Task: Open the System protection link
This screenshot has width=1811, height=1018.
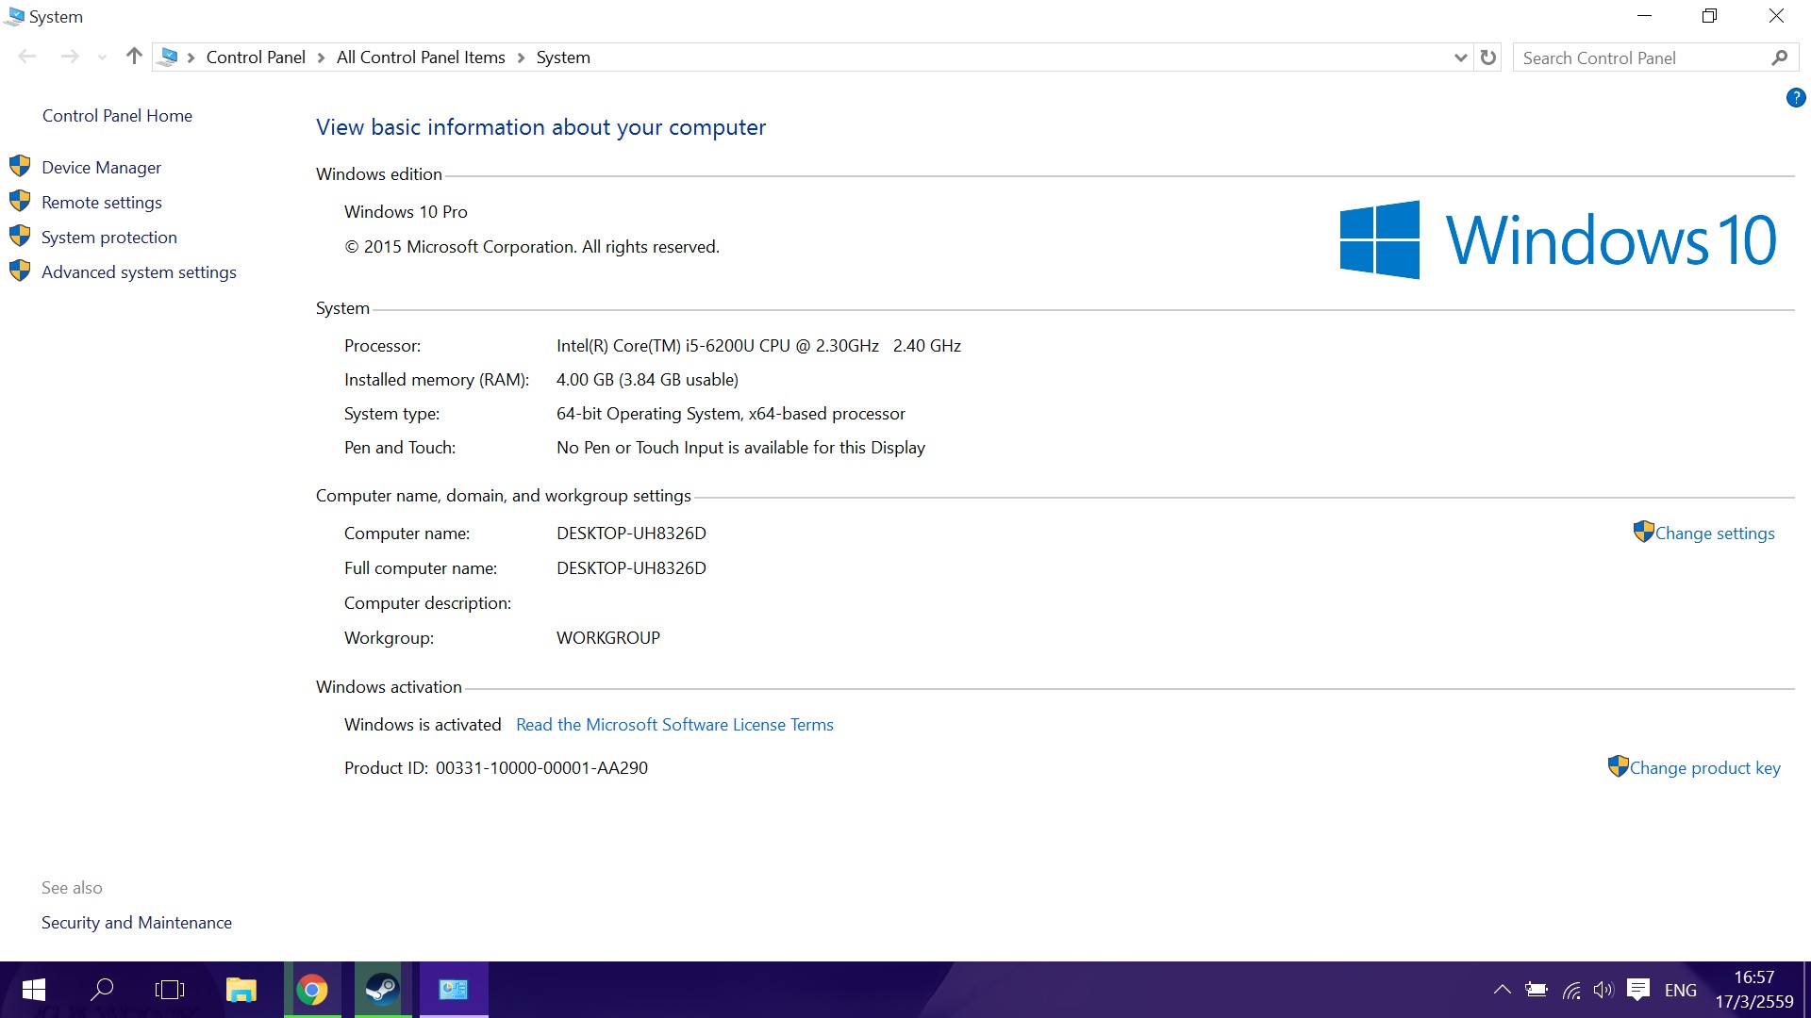Action: tap(108, 238)
